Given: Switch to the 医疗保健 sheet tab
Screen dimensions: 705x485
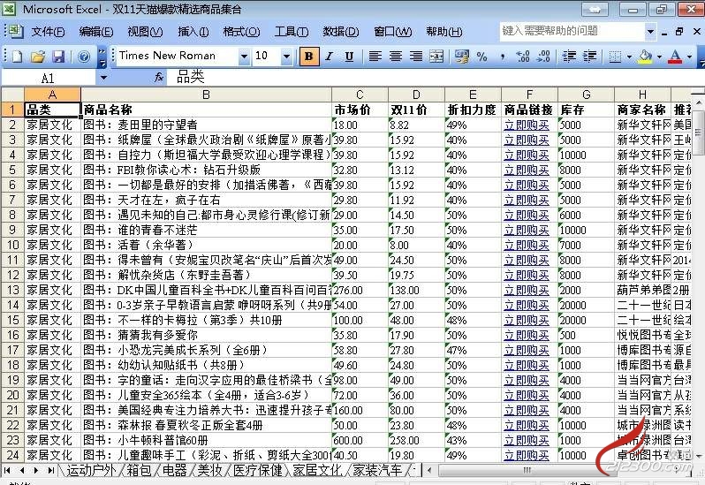Looking at the screenshot, I should 258,470.
